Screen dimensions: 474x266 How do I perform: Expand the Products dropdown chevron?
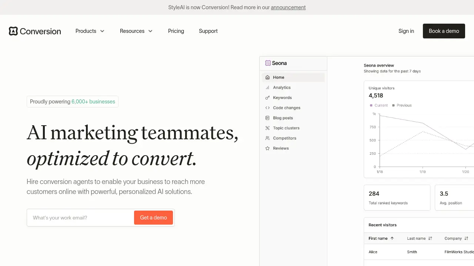click(x=102, y=31)
